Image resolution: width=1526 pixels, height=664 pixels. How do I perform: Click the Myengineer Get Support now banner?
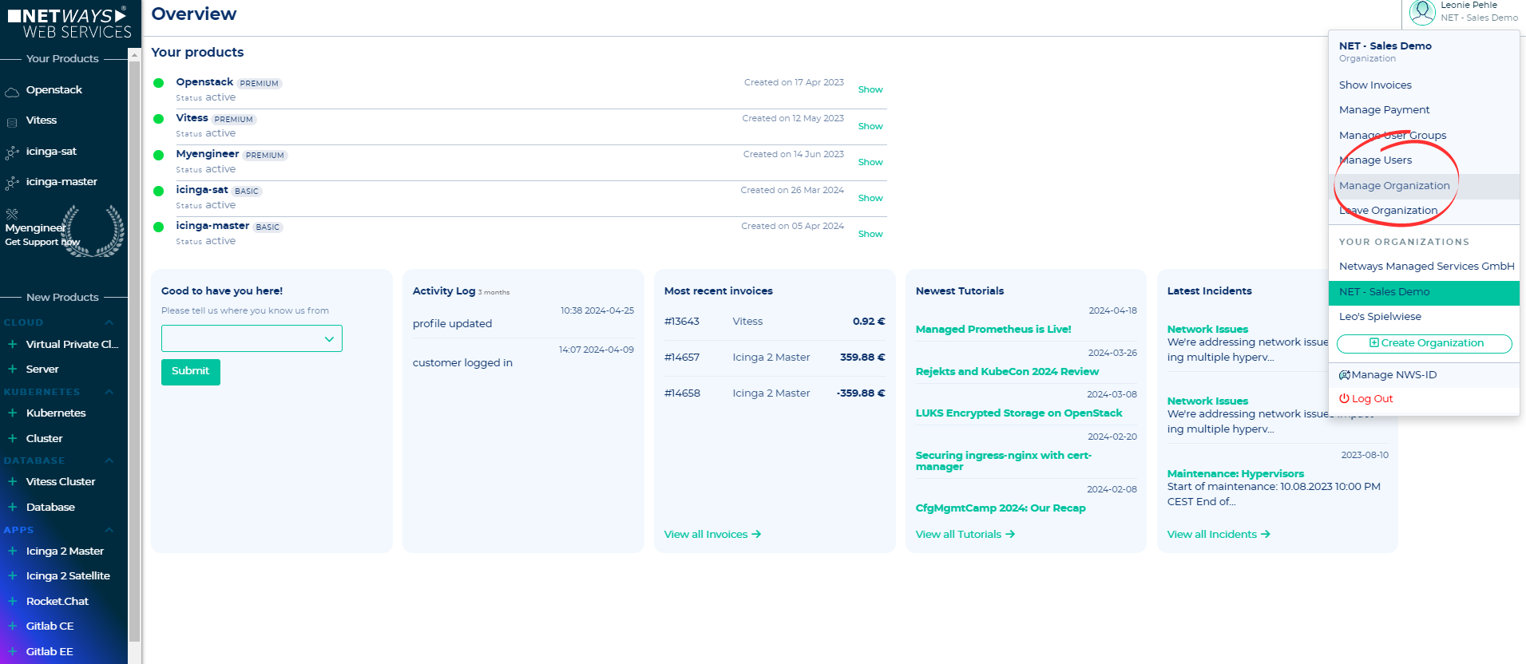coord(64,231)
